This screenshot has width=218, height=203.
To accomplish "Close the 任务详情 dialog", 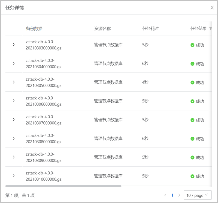I will point(212,8).
